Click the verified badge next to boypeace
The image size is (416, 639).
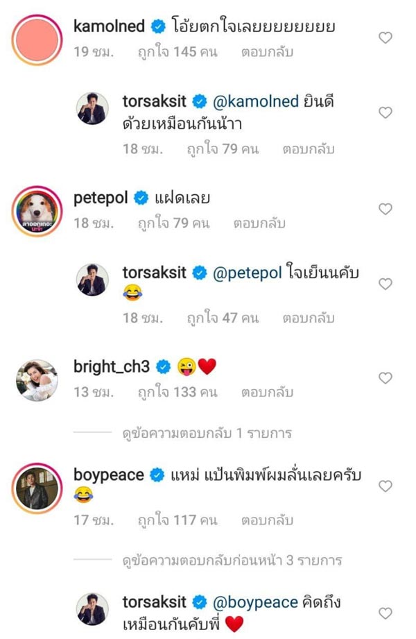(157, 474)
